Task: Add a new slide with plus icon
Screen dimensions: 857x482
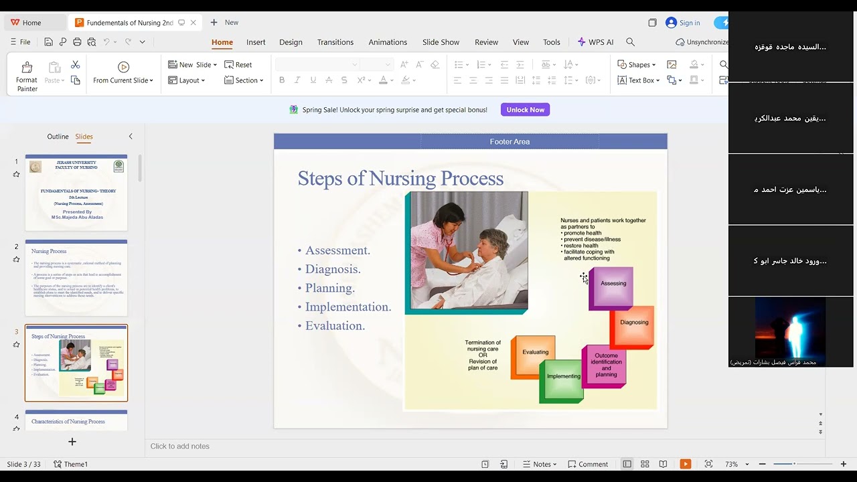Action: point(72,441)
